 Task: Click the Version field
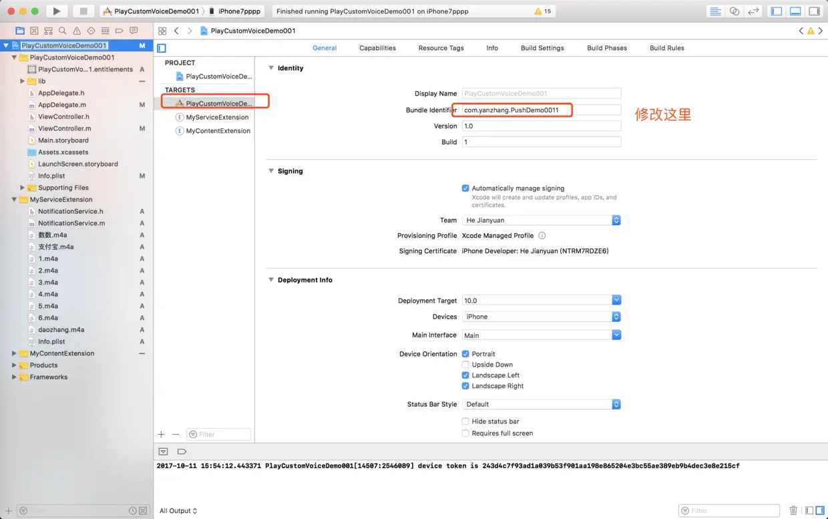click(x=542, y=126)
